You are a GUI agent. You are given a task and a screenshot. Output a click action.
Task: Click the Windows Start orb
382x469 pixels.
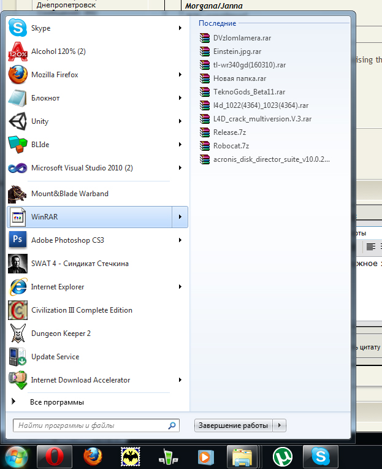point(17,457)
